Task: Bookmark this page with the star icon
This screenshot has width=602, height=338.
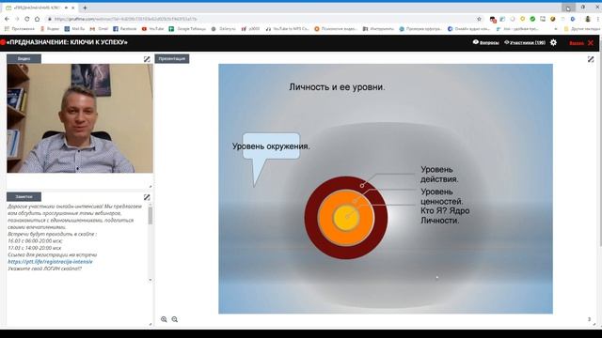Action: [479, 19]
